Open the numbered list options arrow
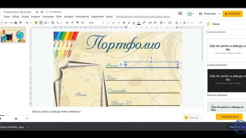 (x=188, y=23)
